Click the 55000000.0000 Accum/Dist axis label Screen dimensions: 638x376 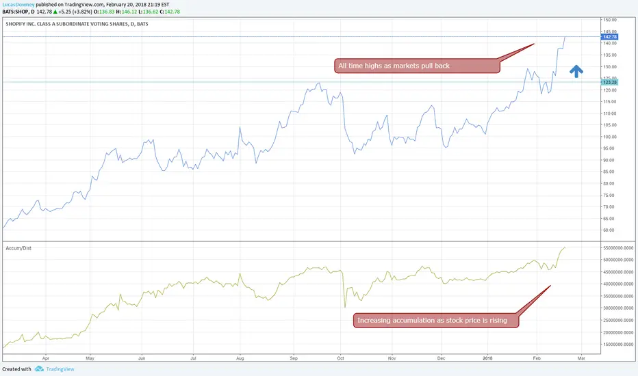(618, 247)
